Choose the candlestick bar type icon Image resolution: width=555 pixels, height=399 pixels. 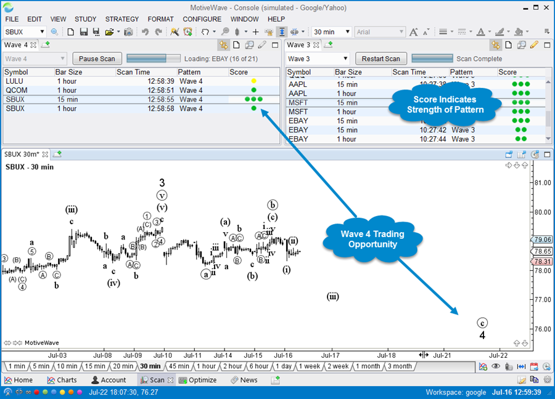pos(237,32)
